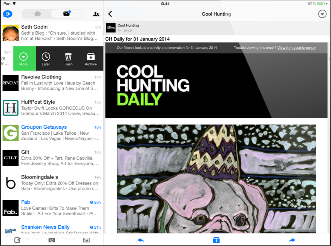331x246 pixels.
Task: Snooze message with the Later clock icon
Action: (46, 59)
